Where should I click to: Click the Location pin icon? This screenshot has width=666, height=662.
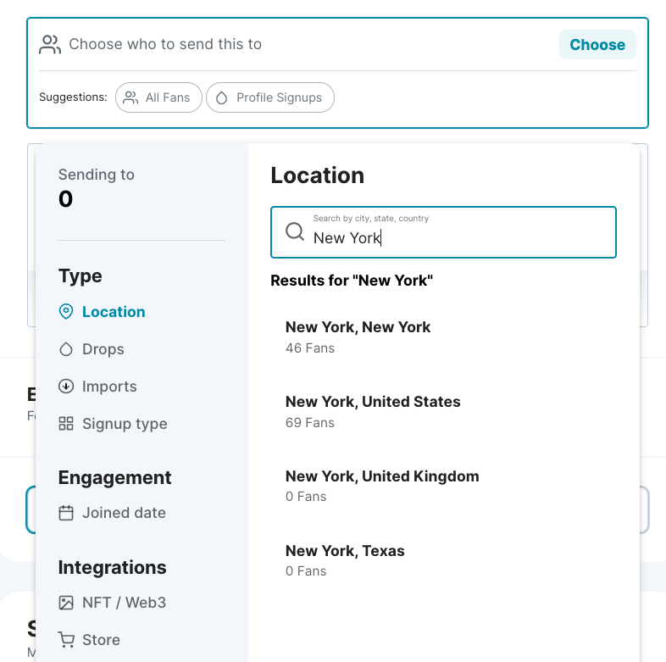pos(66,312)
